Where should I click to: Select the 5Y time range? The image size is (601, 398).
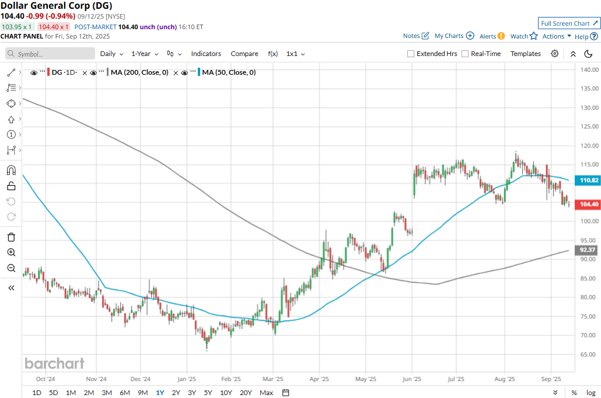208,393
